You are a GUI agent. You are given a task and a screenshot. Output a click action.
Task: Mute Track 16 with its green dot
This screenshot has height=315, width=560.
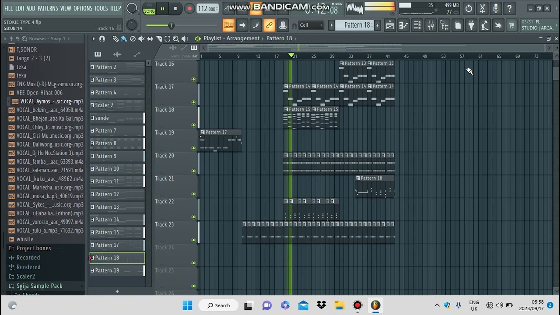pyautogui.click(x=193, y=79)
